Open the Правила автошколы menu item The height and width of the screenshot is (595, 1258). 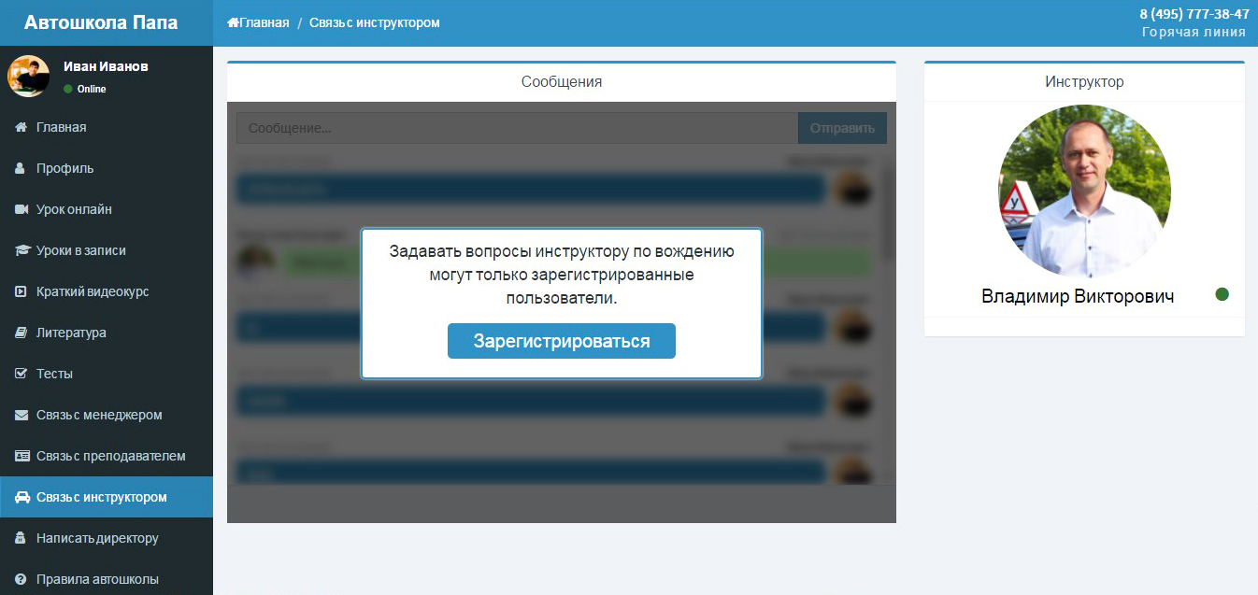coord(107,579)
